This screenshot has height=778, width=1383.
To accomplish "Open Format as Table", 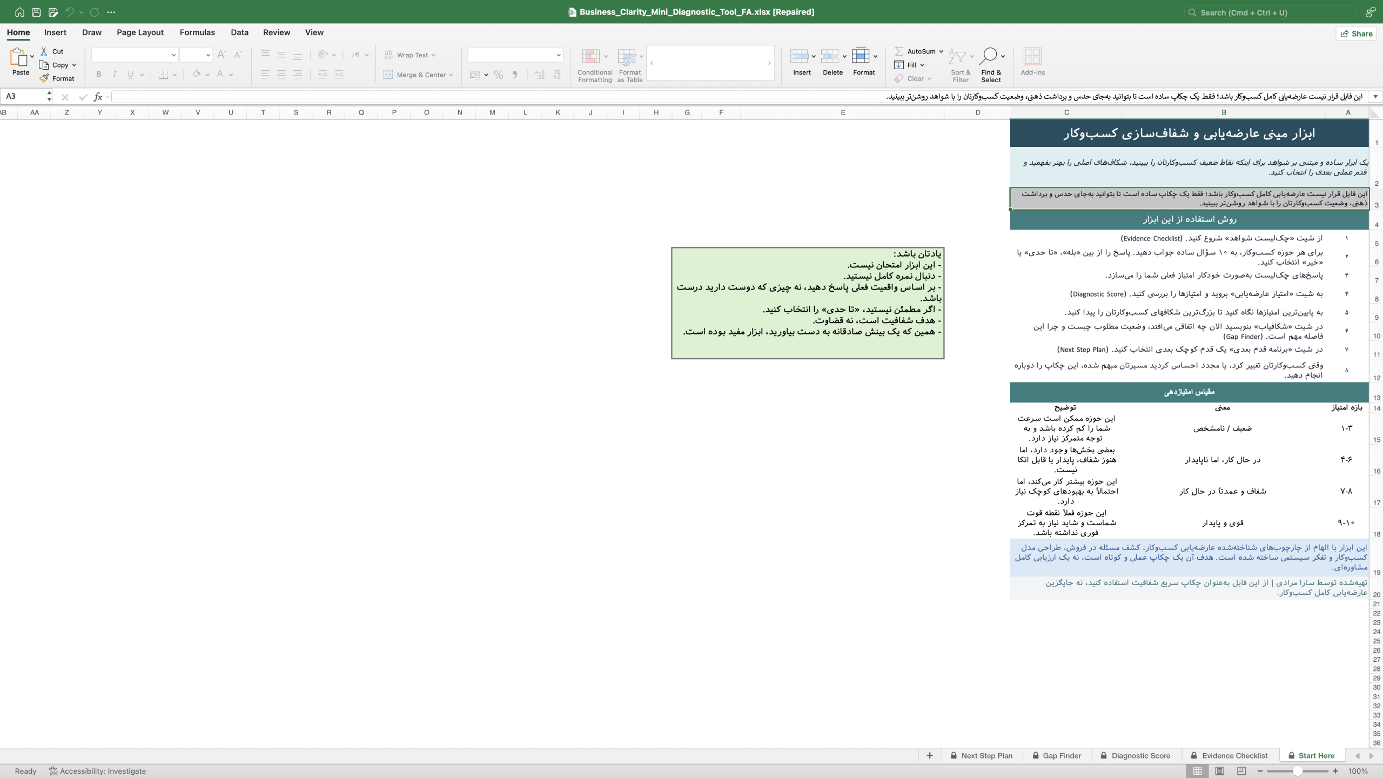I will [630, 65].
